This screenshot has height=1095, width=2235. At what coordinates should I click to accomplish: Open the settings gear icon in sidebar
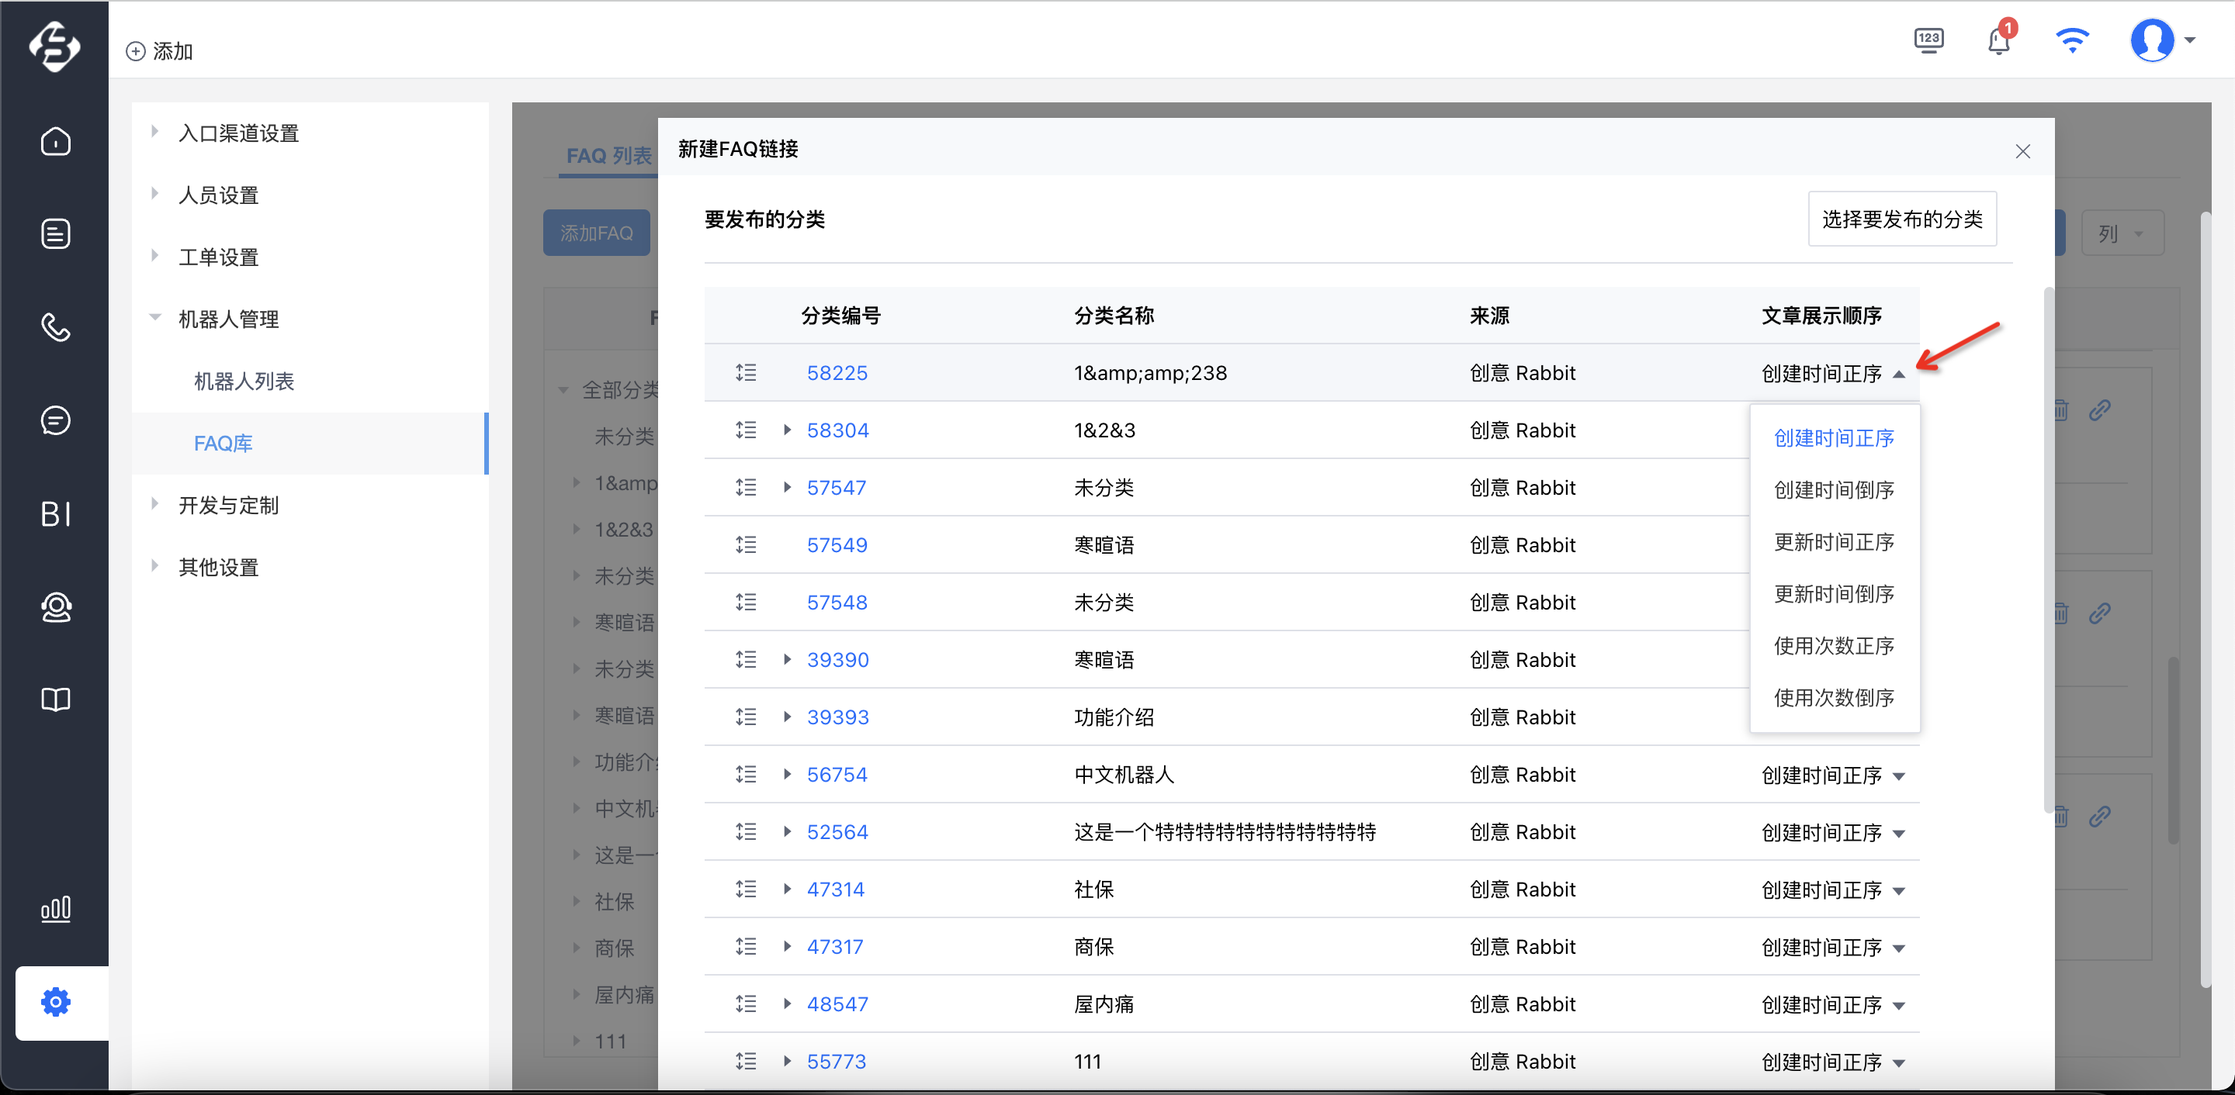[56, 1002]
